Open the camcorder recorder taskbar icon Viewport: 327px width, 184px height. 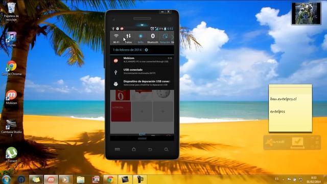click(139, 179)
